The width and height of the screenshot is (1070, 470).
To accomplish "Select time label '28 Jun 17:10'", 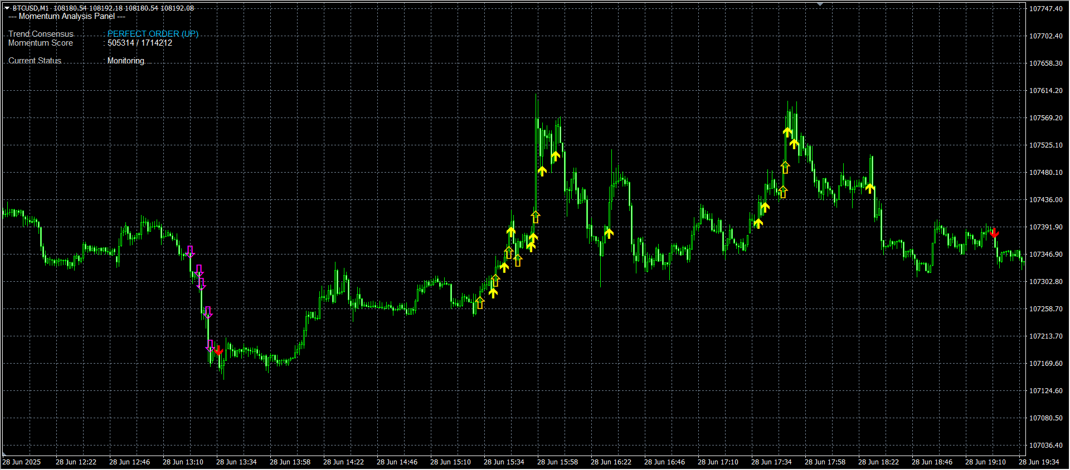I will (718, 462).
